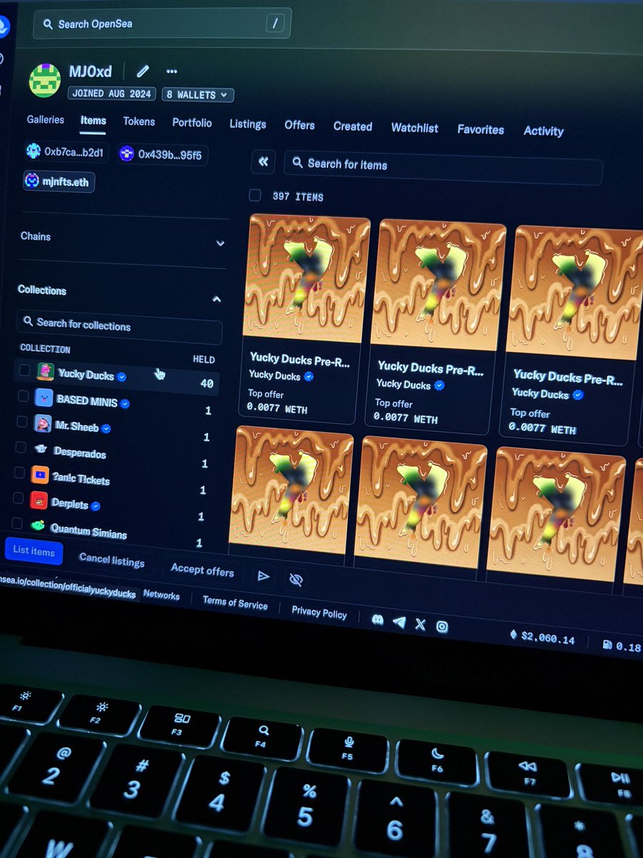Open the Discord icon in footer
Viewport: 643px width, 858px height.
click(377, 619)
